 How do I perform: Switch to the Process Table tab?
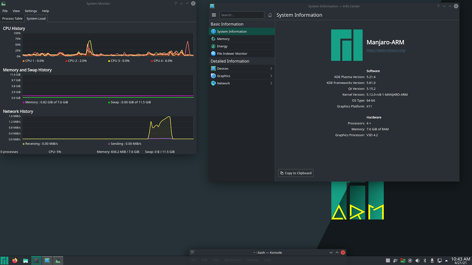tap(12, 18)
